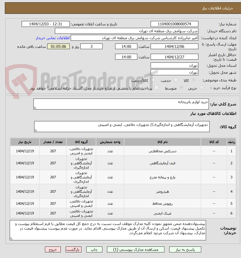Viewport: 241px width, 258px height.
Task: Click the ردیف column header
Action: tap(231, 142)
